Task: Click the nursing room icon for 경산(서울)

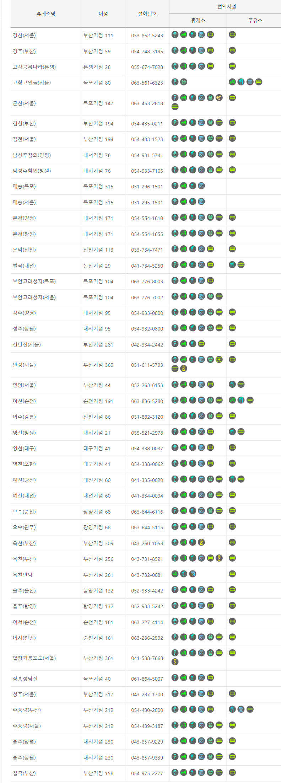Action: click(x=175, y=35)
